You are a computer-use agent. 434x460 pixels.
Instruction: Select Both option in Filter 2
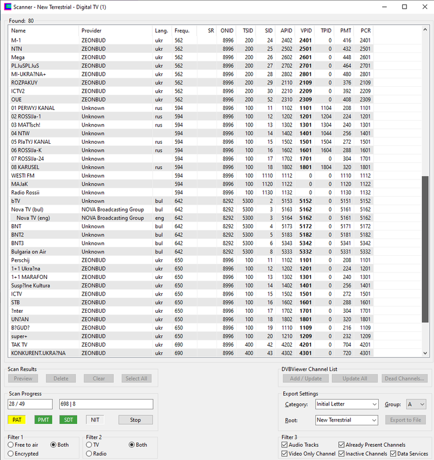(138, 444)
